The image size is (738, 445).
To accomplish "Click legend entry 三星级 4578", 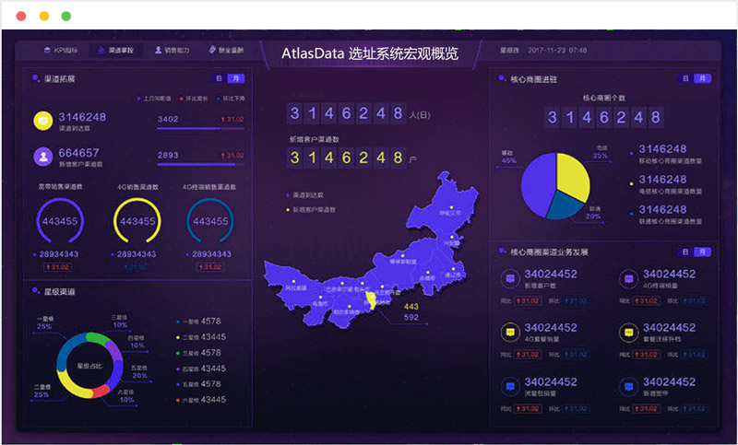I will pyautogui.click(x=198, y=353).
